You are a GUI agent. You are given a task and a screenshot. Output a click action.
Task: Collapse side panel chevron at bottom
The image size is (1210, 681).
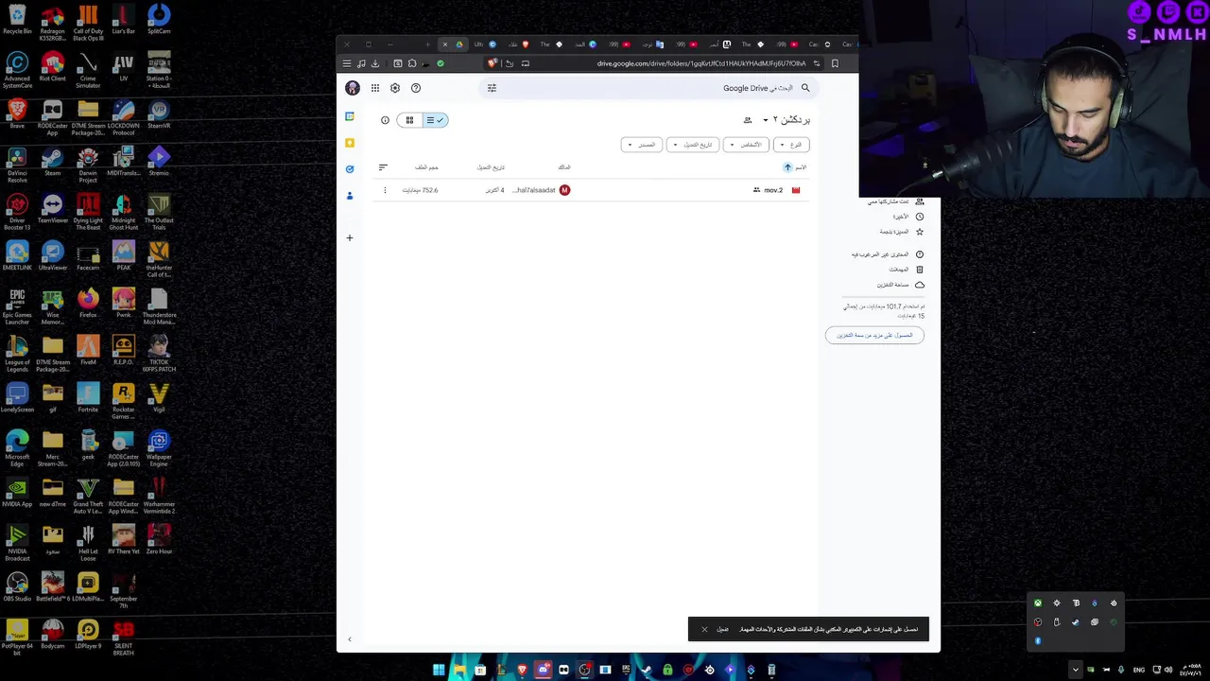coord(350,640)
